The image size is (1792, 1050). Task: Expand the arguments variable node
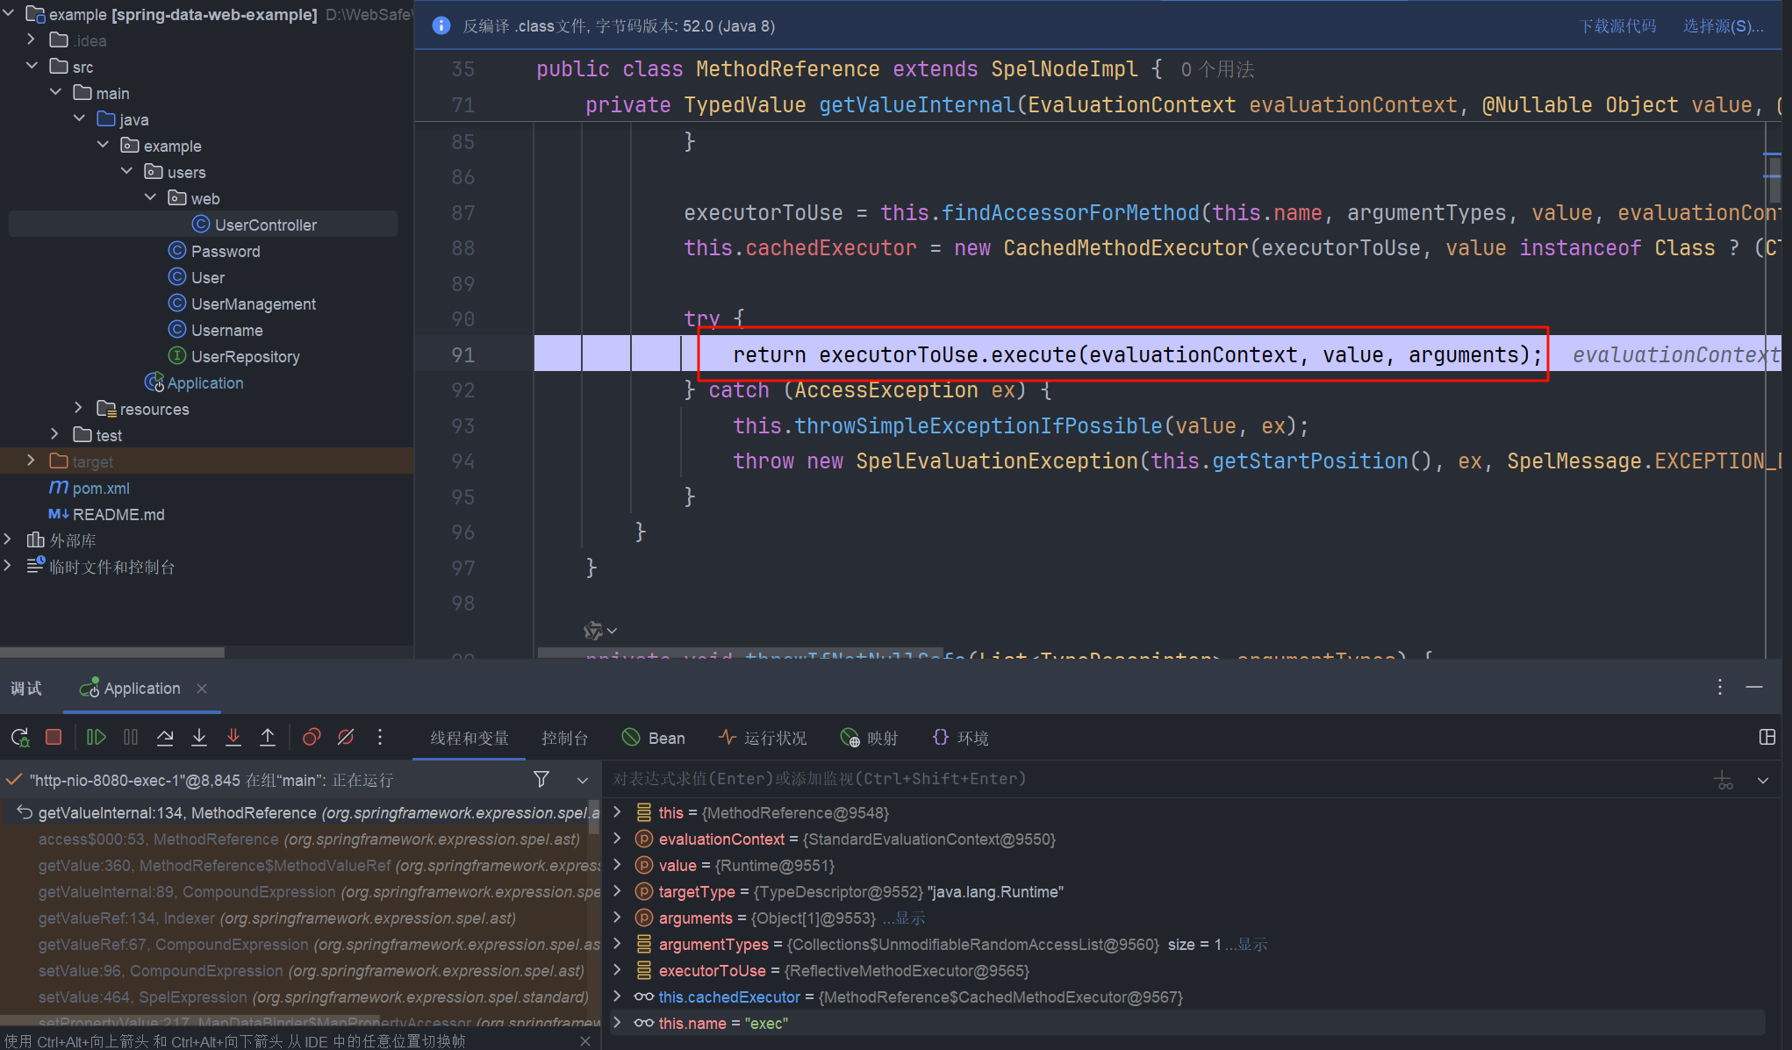[618, 918]
